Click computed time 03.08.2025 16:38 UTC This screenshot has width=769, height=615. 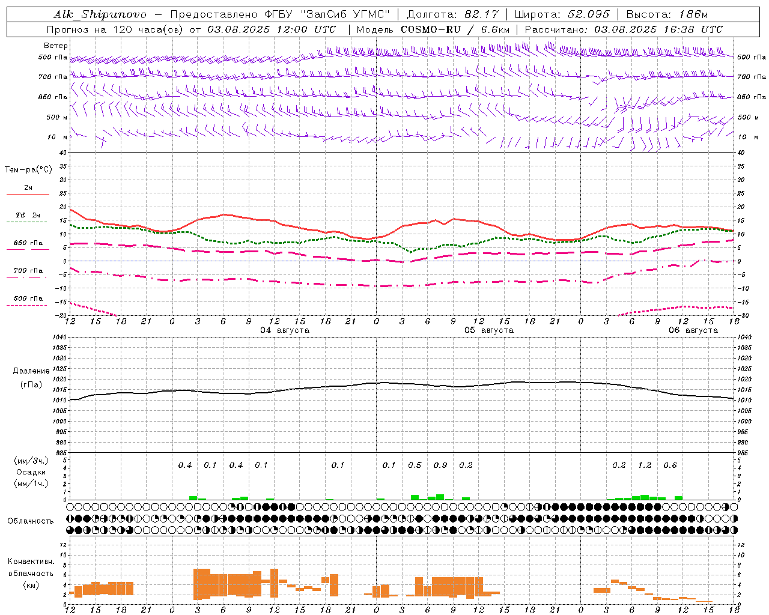point(658,29)
